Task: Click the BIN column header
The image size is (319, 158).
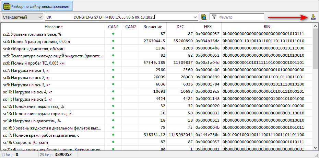Action: point(267,26)
